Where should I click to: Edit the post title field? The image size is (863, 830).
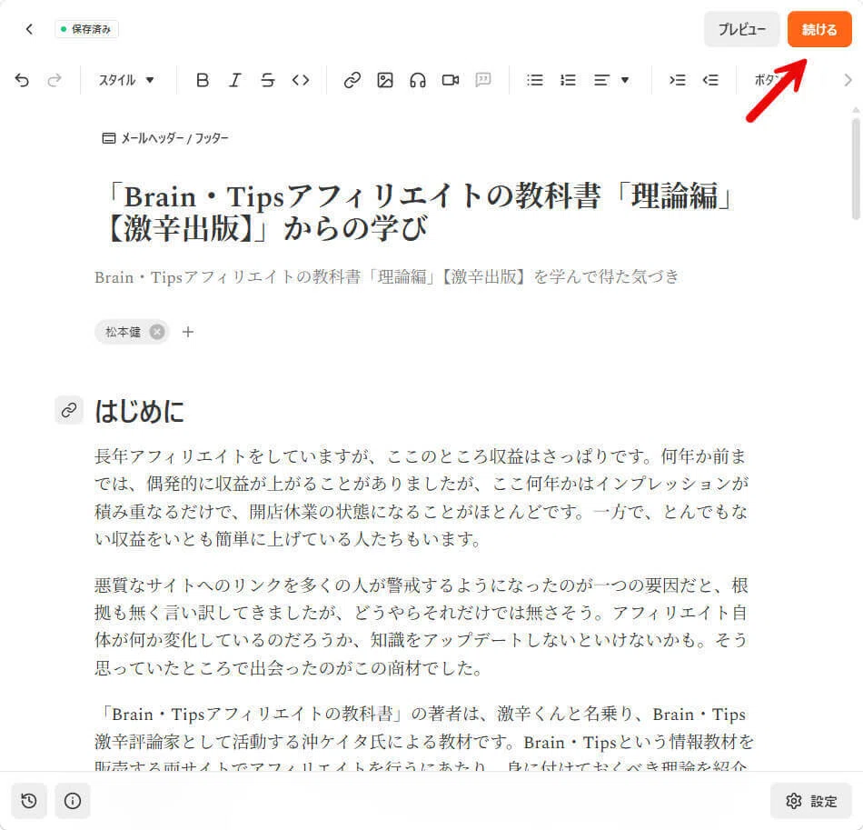click(x=421, y=212)
